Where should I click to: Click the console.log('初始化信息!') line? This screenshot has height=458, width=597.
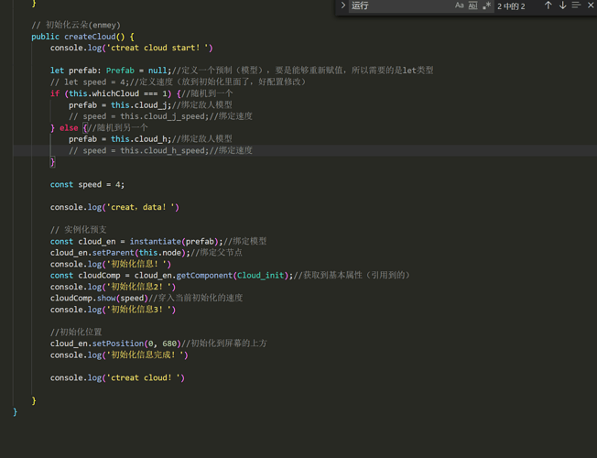(111, 264)
